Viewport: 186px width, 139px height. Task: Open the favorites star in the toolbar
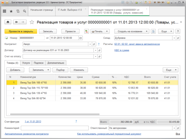(x=11, y=11)
